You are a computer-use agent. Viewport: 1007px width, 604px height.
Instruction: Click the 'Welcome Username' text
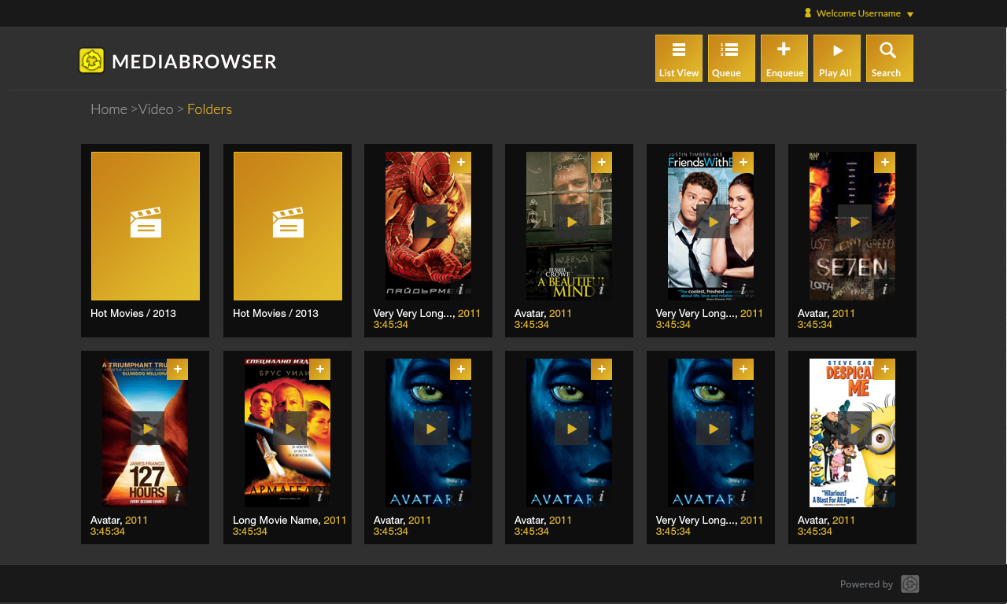pos(858,13)
